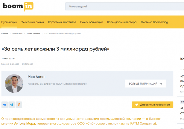The image size is (184, 129).
Task: Click генеральный директор ООО «Сибирское стекло» subtitle
Action: 57,84
